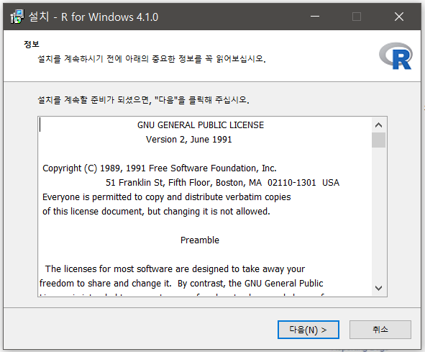Click the installer icon in the title bar
Screen dimensions: 425x352
(17, 17)
